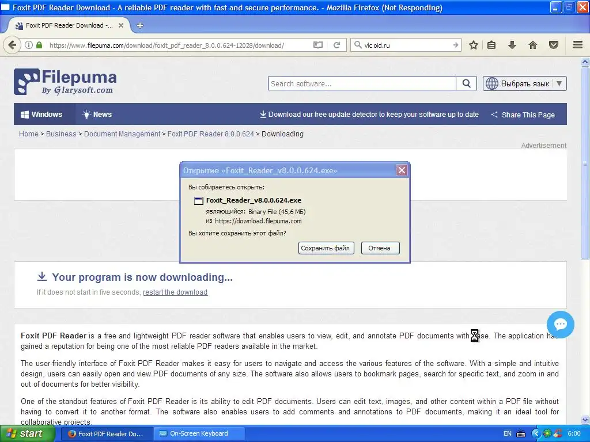Screen dimensions: 590x442
Task: Open Business breadcrumb link
Action: (x=61, y=134)
